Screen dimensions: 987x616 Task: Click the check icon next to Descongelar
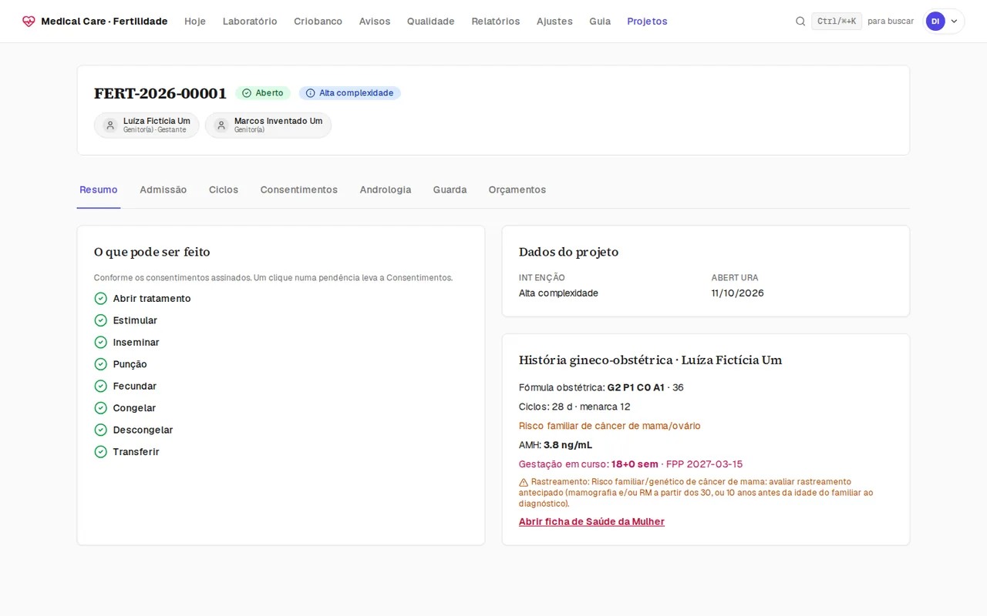point(100,430)
